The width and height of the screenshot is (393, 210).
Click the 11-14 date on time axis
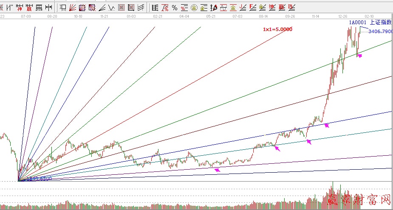point(316,16)
